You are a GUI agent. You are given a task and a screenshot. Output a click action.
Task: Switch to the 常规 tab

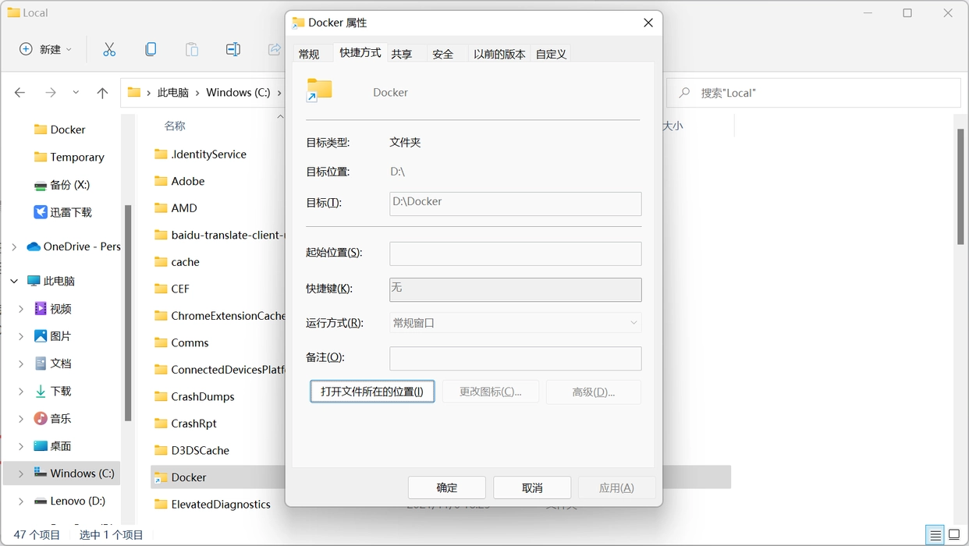pyautogui.click(x=309, y=54)
